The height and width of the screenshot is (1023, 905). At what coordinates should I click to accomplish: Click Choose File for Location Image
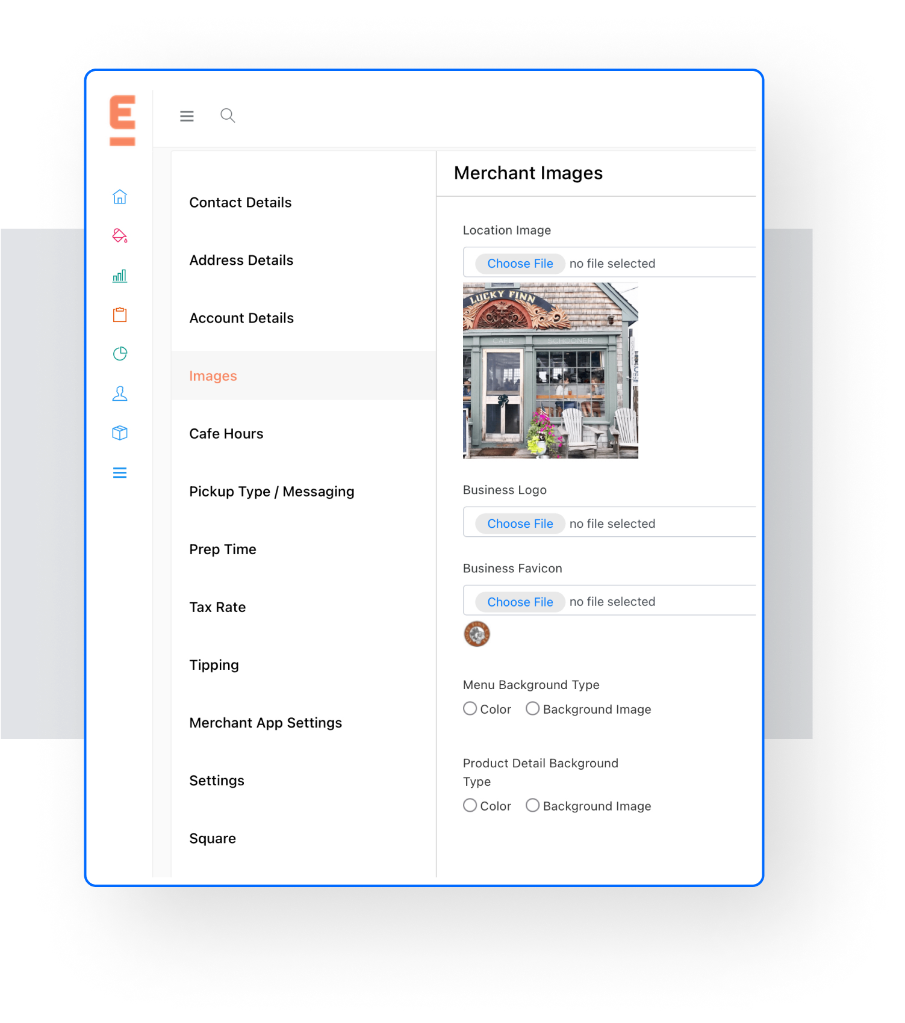click(x=520, y=264)
